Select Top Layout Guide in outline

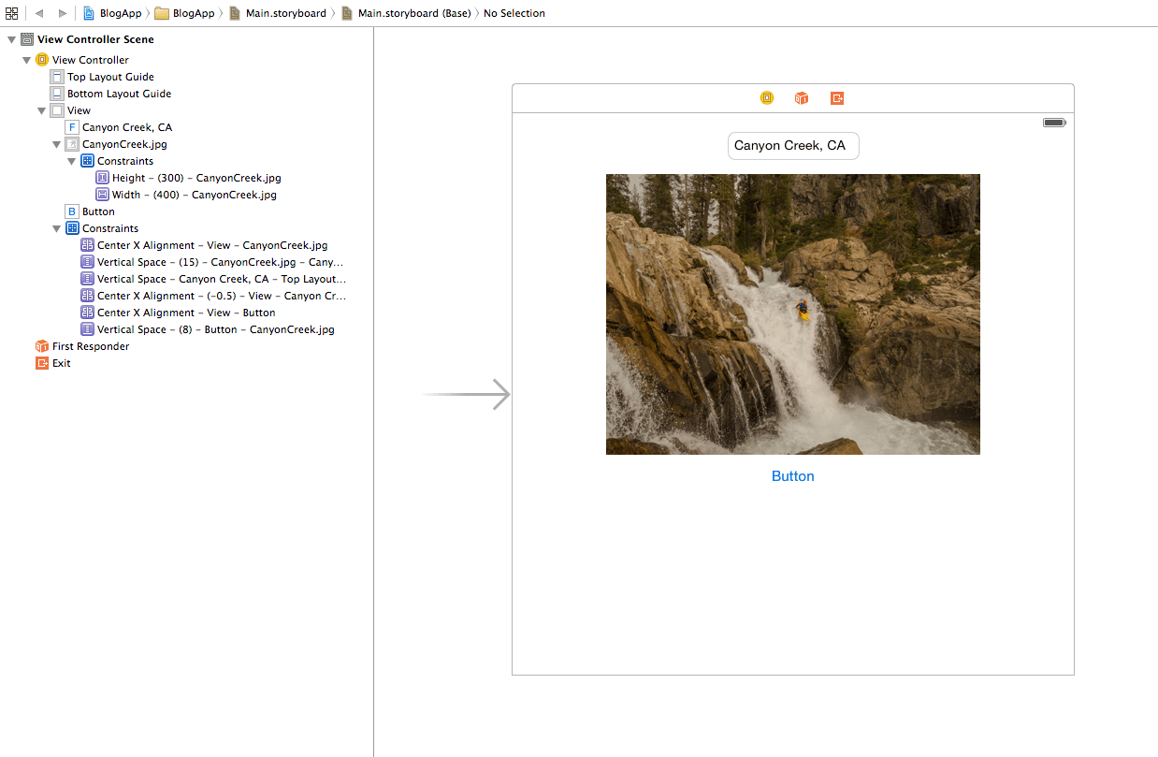(109, 77)
